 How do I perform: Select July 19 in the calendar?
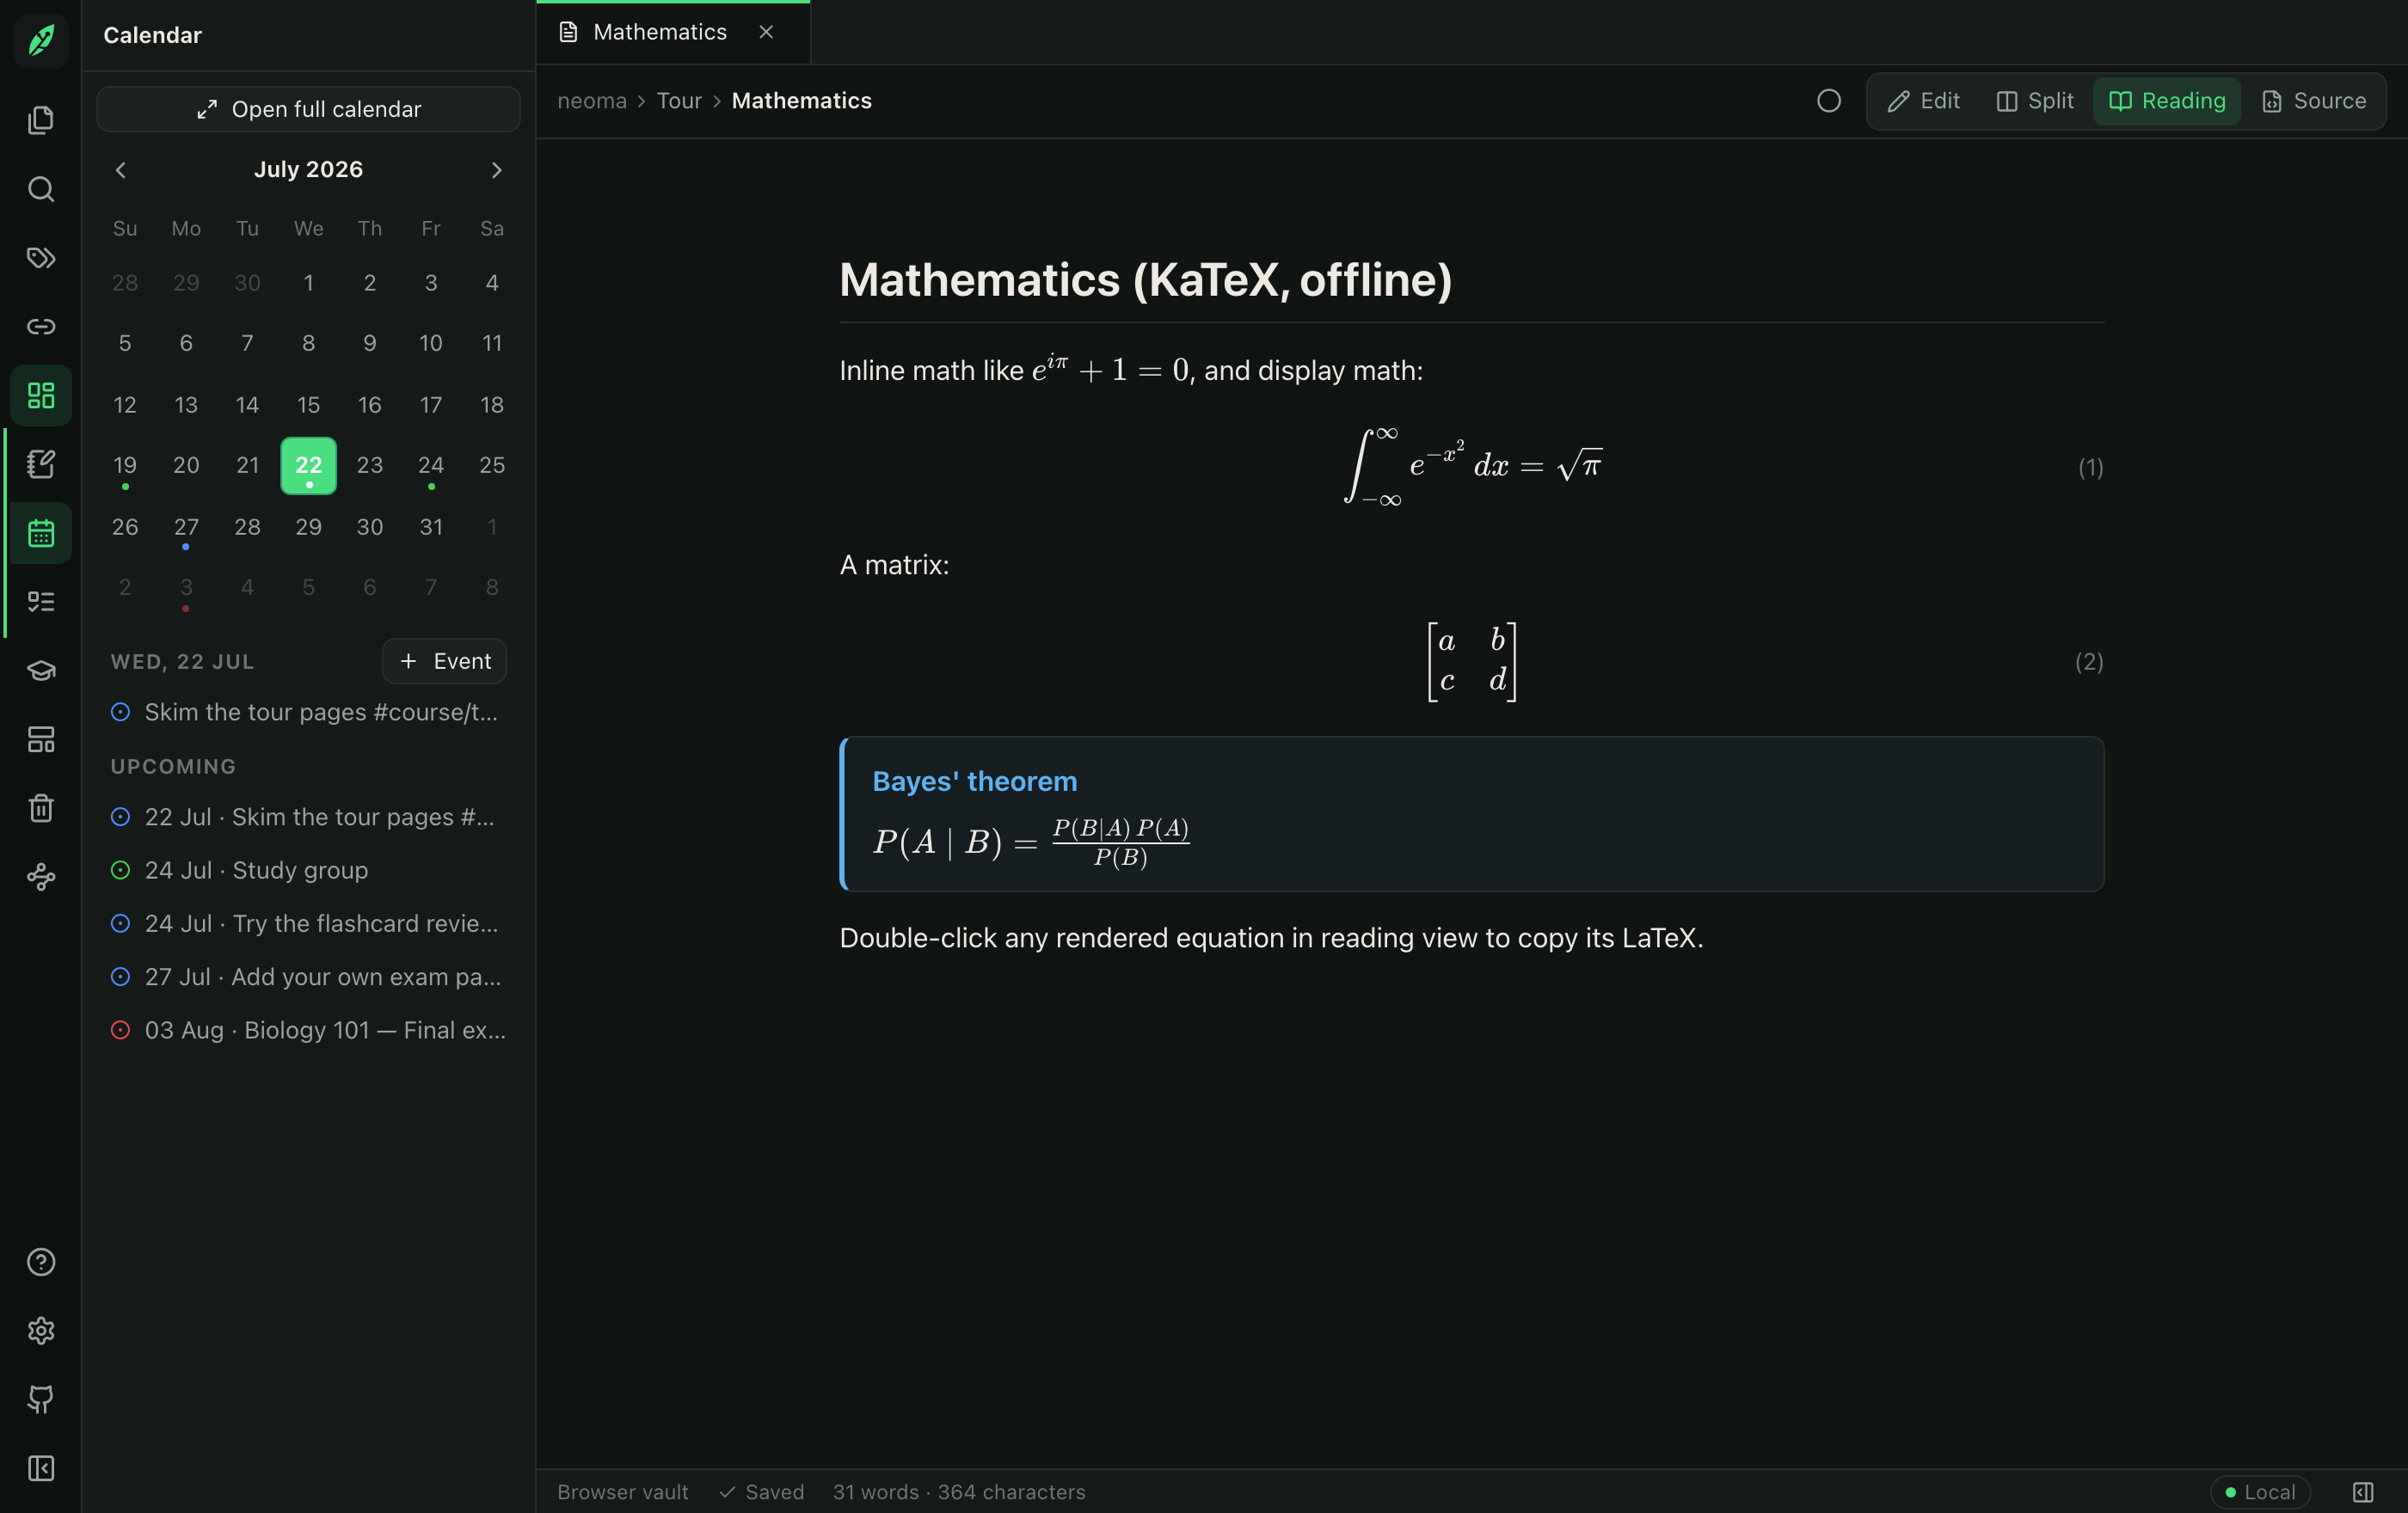125,466
